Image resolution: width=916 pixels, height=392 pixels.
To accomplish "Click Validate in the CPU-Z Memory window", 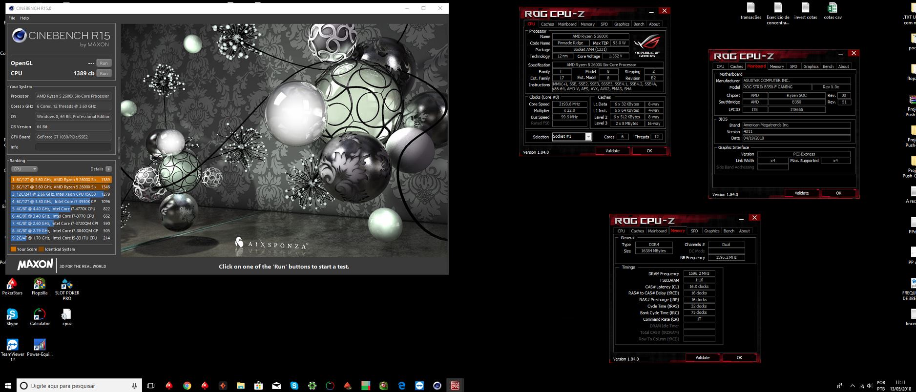I will (703, 358).
